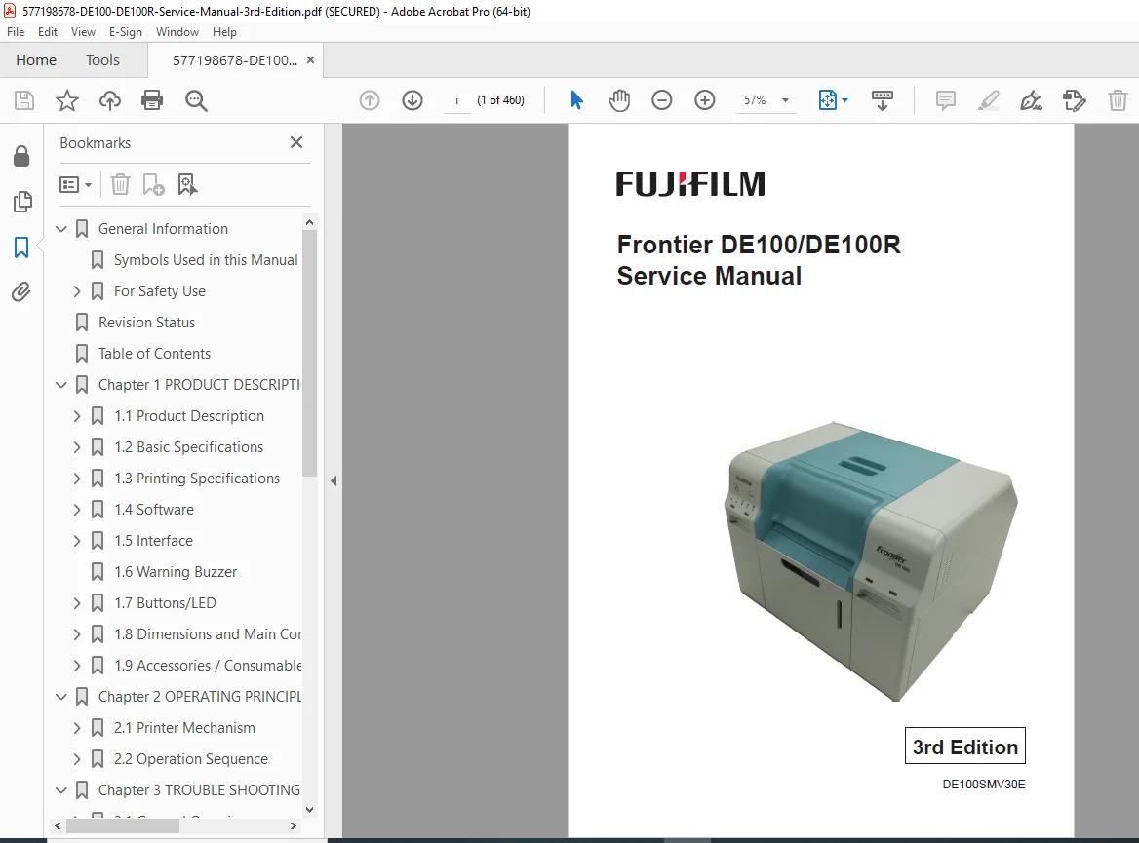The image size is (1139, 843).
Task: Open the Page Thumbnails panel
Action: pos(21,201)
